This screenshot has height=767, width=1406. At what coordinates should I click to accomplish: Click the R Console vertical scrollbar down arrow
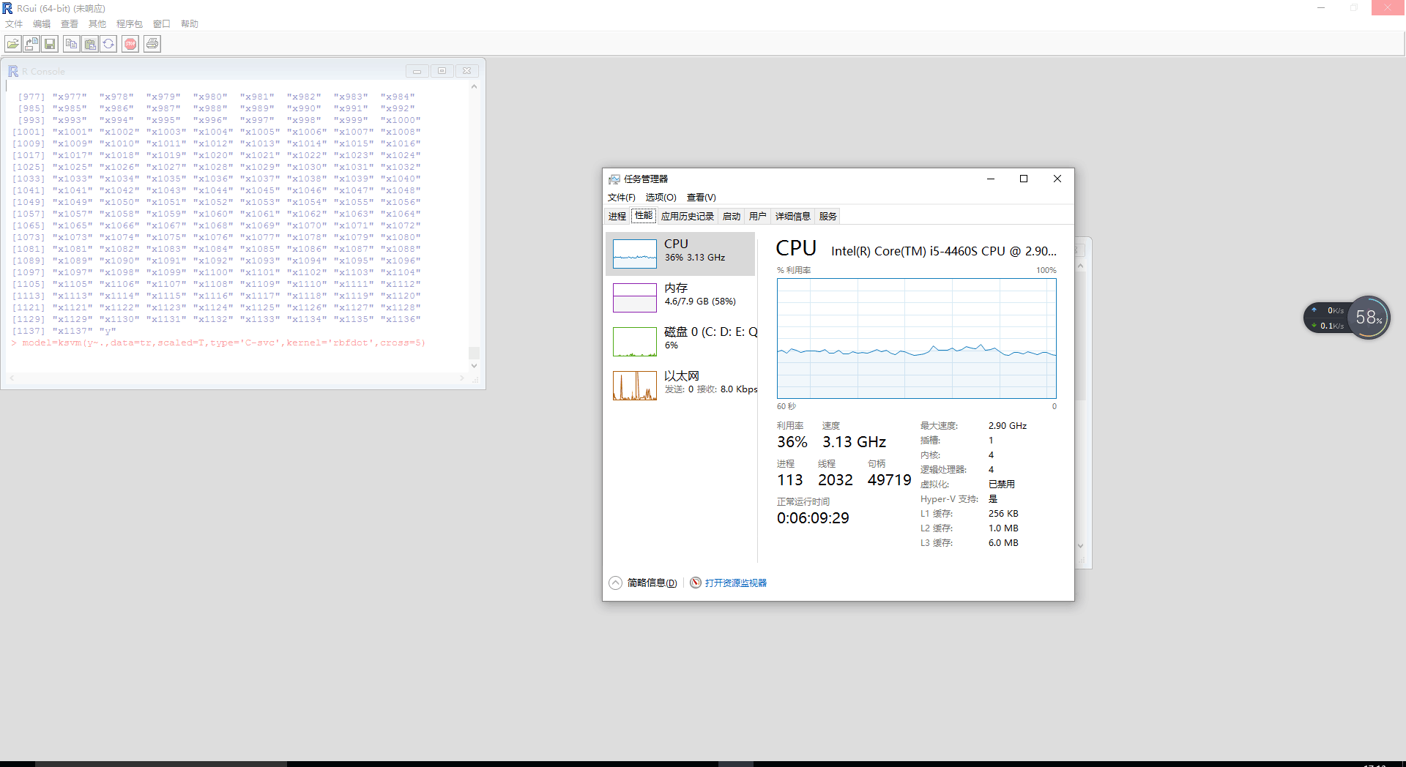(x=474, y=366)
